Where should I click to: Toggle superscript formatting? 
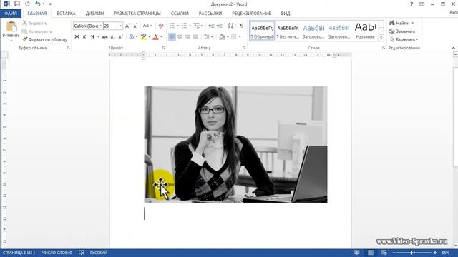pyautogui.click(x=120, y=36)
